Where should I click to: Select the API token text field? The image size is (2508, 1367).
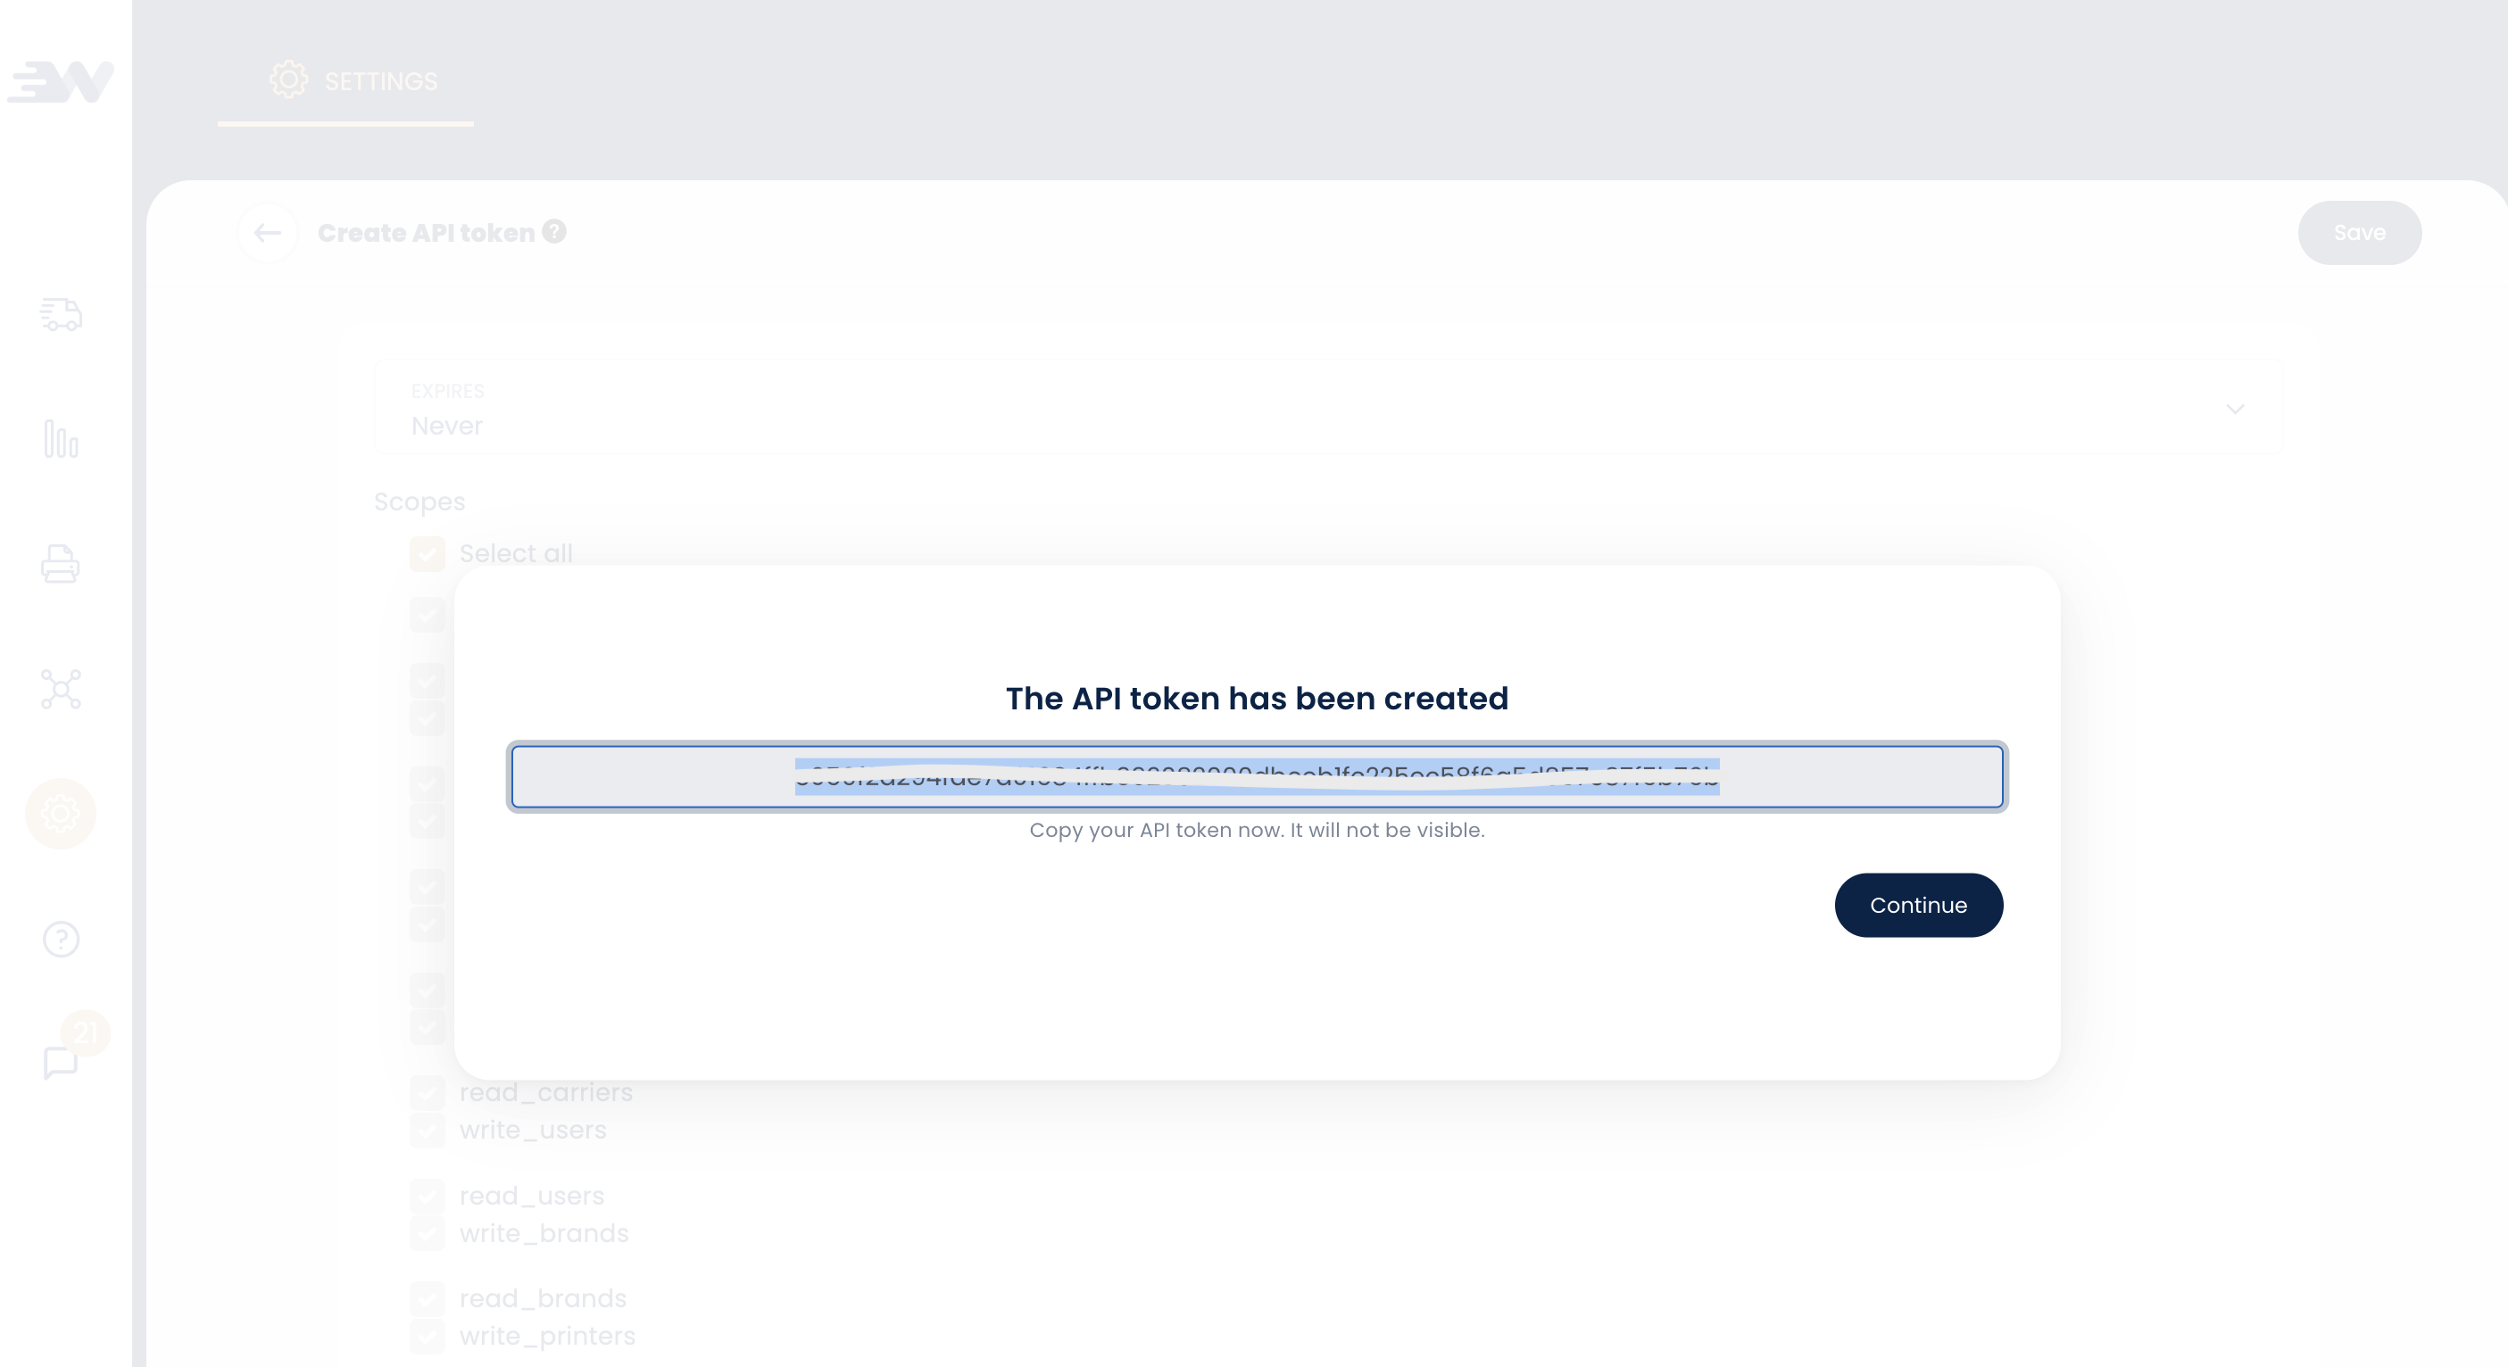pyautogui.click(x=1258, y=777)
